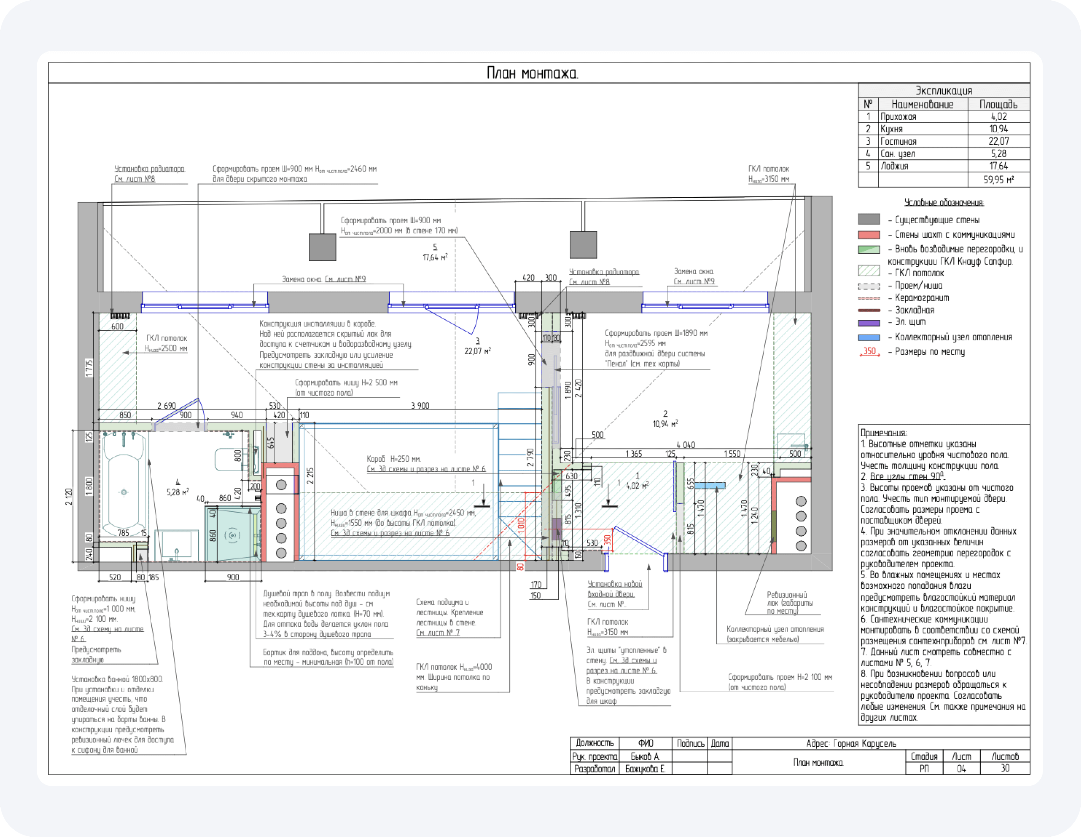Click the gray 'Существующие стены' legend swatch
Viewport: 1081px width, 837px height.
(x=869, y=219)
